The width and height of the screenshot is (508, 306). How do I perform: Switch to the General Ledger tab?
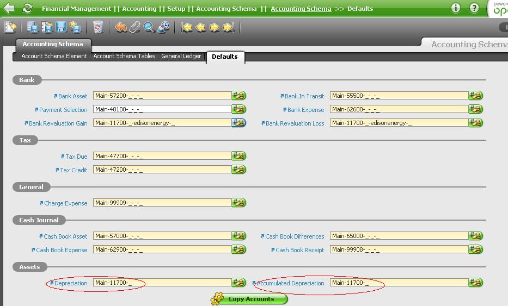coord(181,56)
